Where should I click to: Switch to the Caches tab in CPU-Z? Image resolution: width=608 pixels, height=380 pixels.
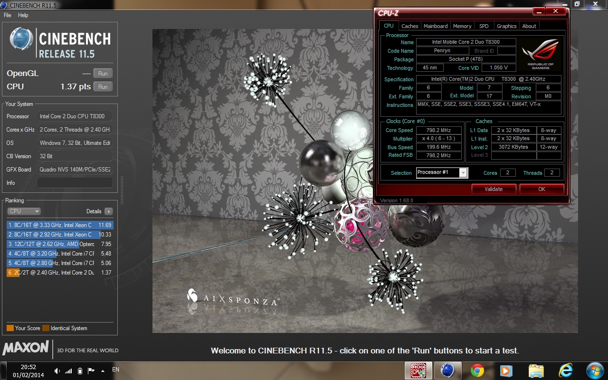(x=409, y=26)
